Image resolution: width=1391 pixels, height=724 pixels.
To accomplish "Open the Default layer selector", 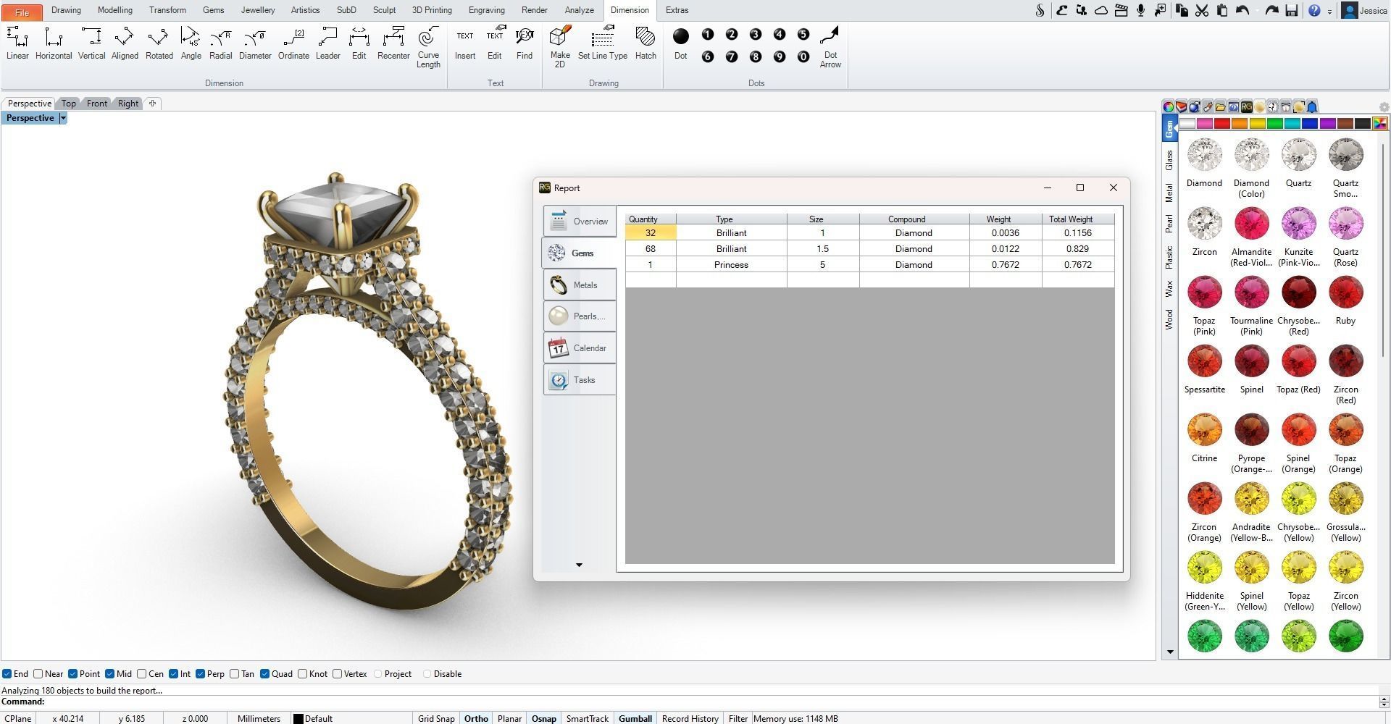I will [313, 718].
